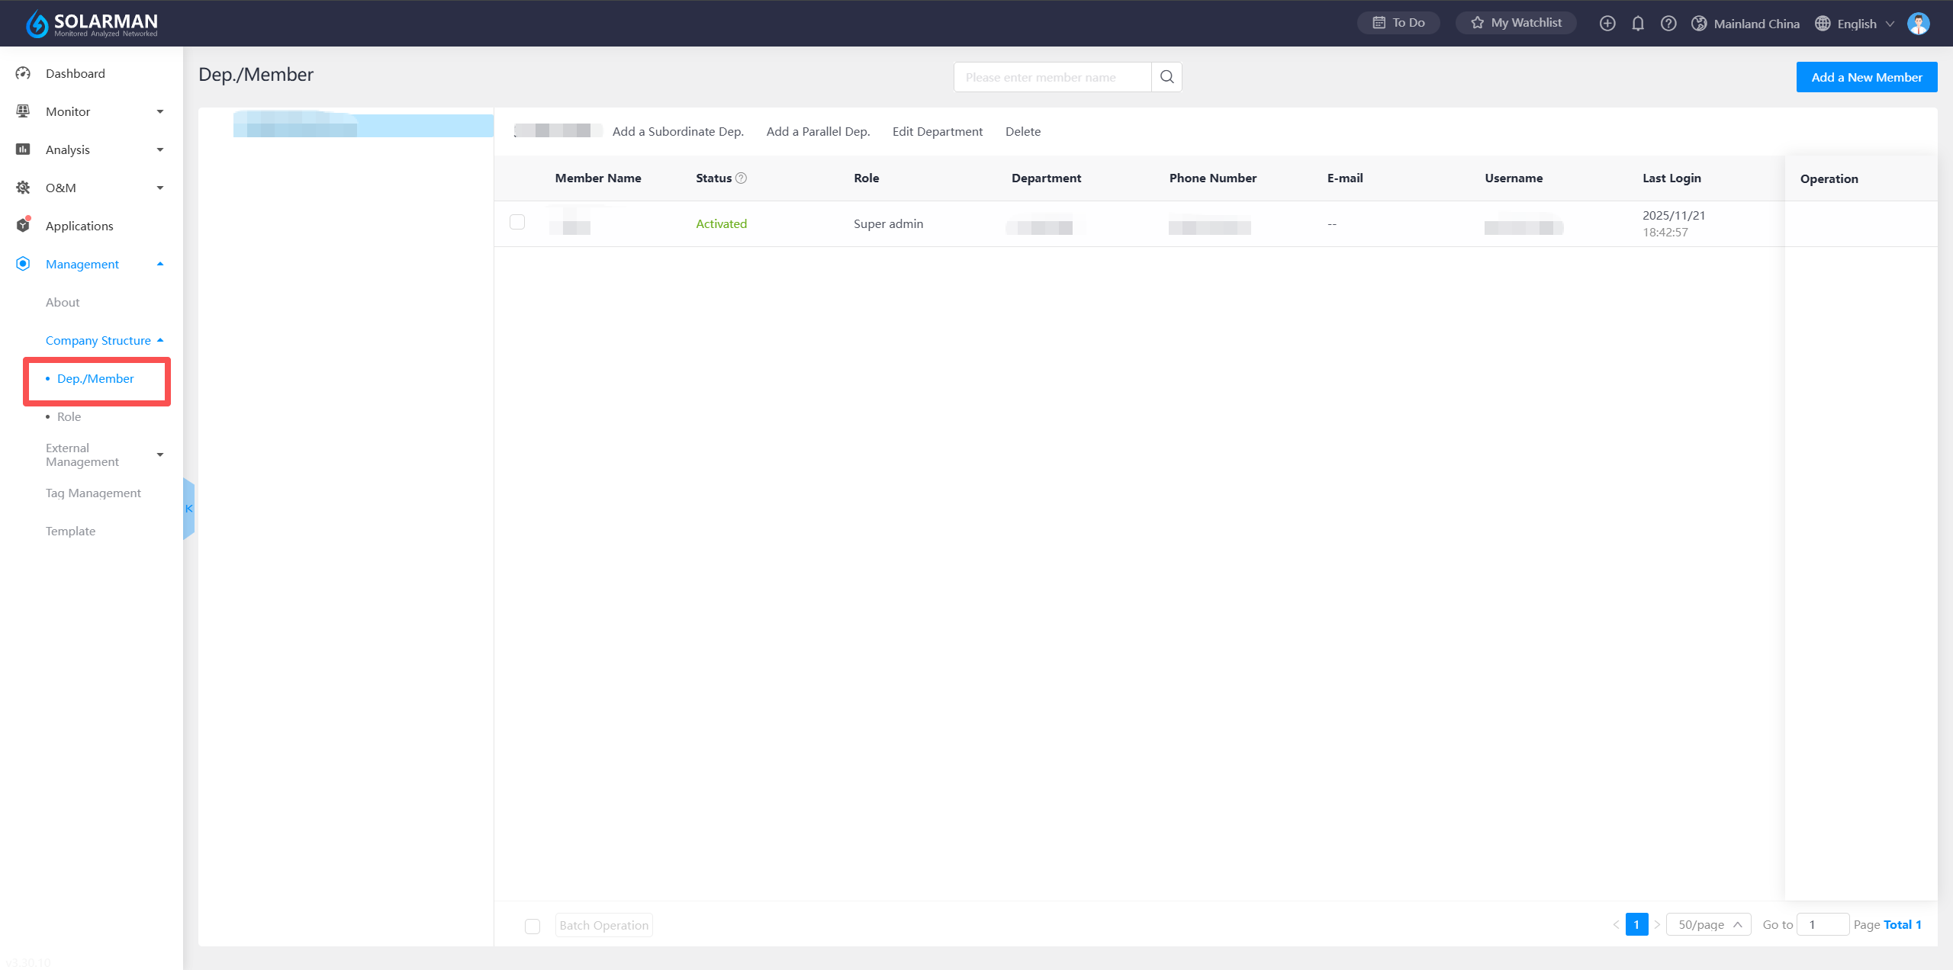1953x970 pixels.
Task: Check the Super admin member row checkbox
Action: coord(517,222)
